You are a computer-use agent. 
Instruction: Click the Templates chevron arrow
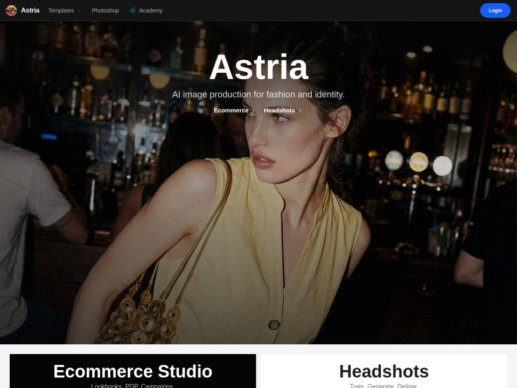tap(79, 11)
